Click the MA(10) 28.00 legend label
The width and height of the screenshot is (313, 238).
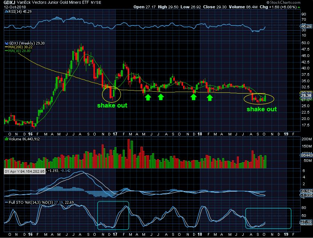20,51
